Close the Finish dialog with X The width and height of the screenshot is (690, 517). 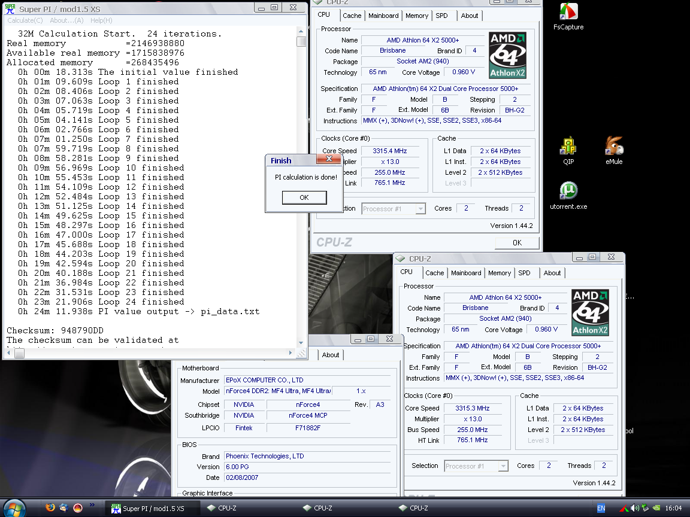pyautogui.click(x=329, y=159)
